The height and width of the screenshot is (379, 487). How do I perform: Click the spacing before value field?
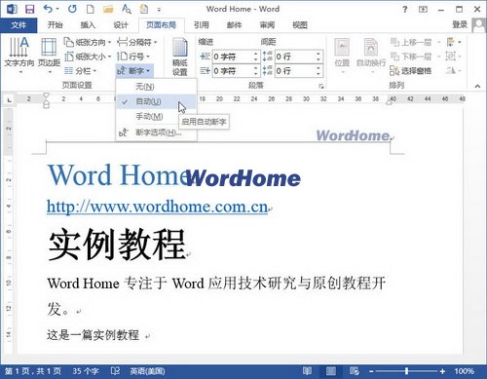pyautogui.click(x=295, y=57)
